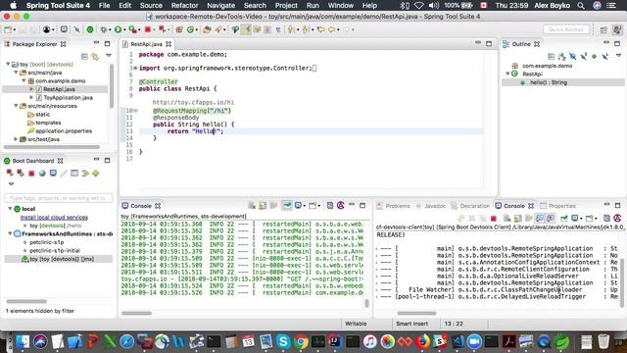627x353 pixels.
Task: Toggle Mark Occurrences highlighter in main toolbar
Action: [246, 29]
